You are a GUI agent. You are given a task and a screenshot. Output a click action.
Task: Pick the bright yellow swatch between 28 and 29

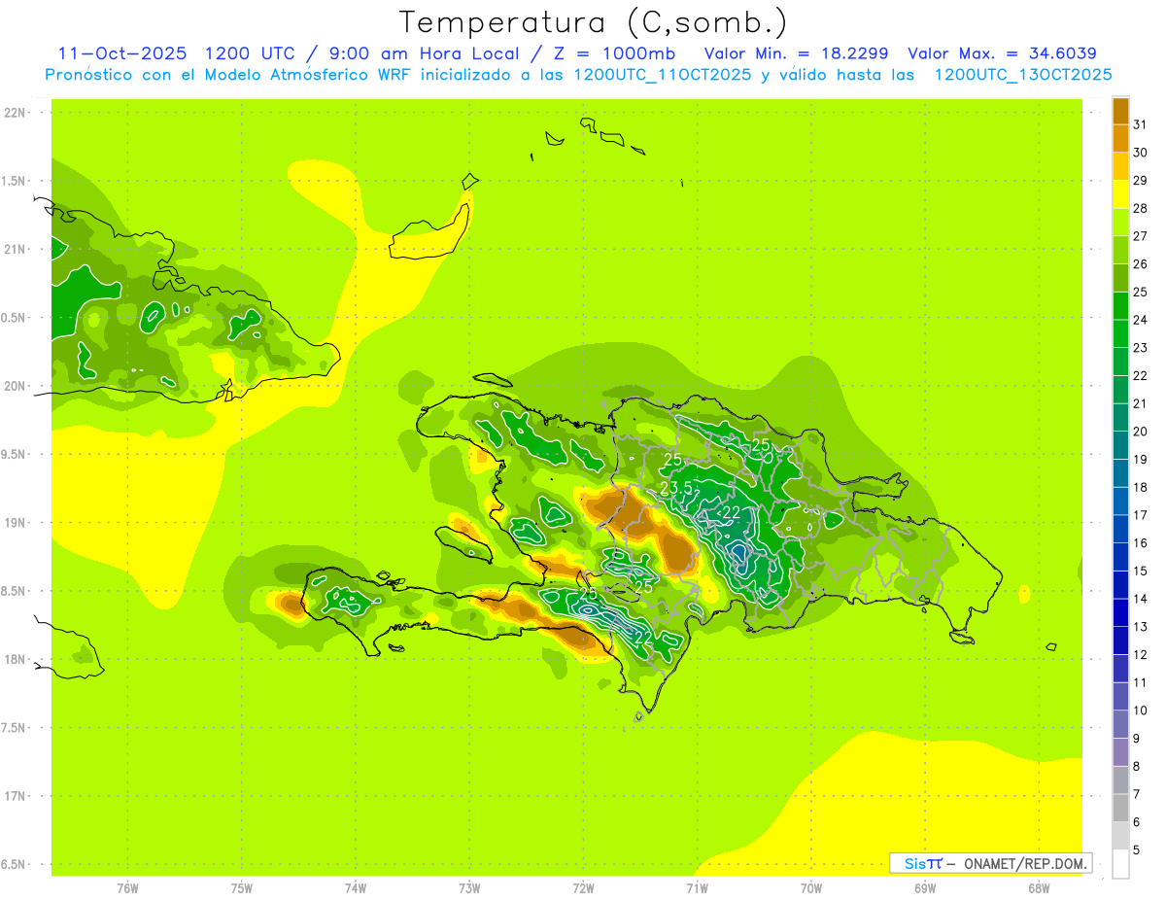[x=1120, y=194]
